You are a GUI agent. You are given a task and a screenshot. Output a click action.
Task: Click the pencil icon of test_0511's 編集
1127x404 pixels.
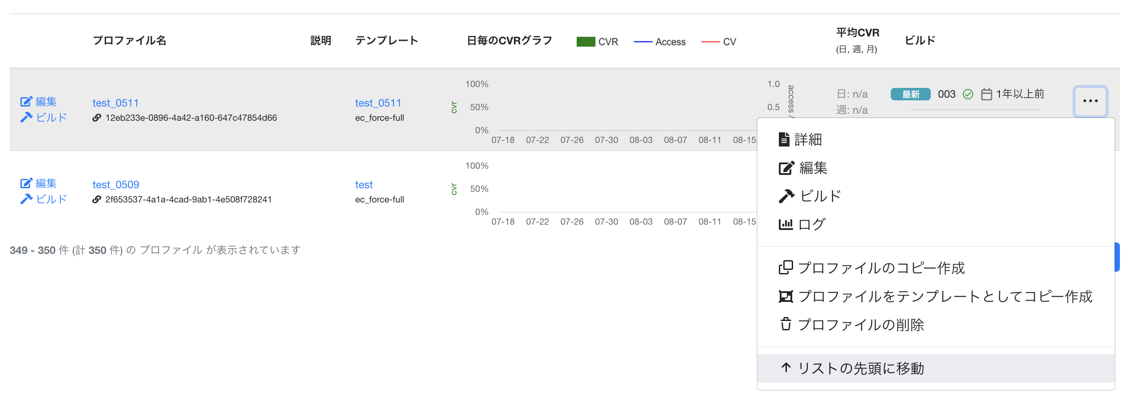point(26,102)
